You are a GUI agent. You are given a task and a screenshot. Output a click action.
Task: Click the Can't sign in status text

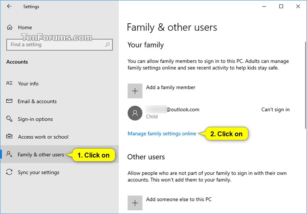[x=275, y=109]
